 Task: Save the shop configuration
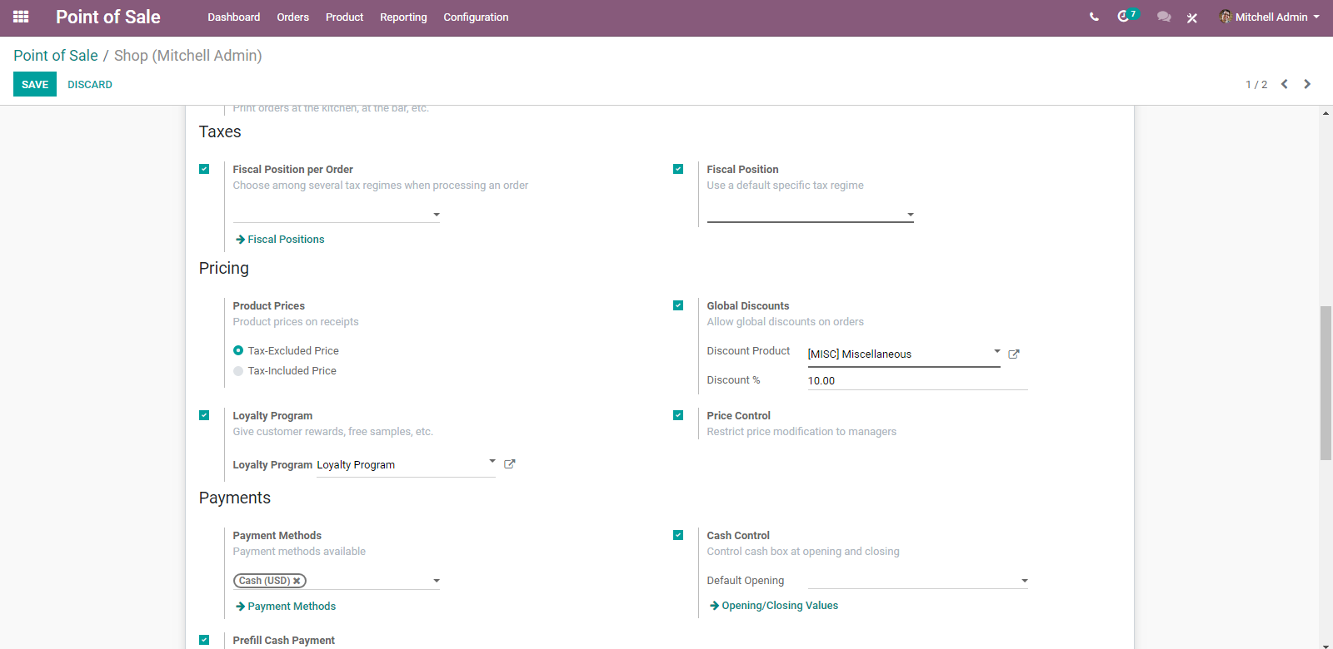[x=35, y=84]
